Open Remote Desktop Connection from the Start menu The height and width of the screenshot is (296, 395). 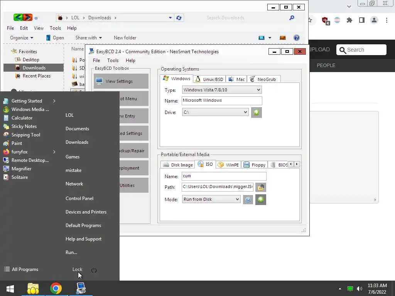click(30, 160)
